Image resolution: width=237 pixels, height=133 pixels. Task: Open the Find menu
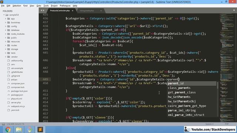[25, 6]
